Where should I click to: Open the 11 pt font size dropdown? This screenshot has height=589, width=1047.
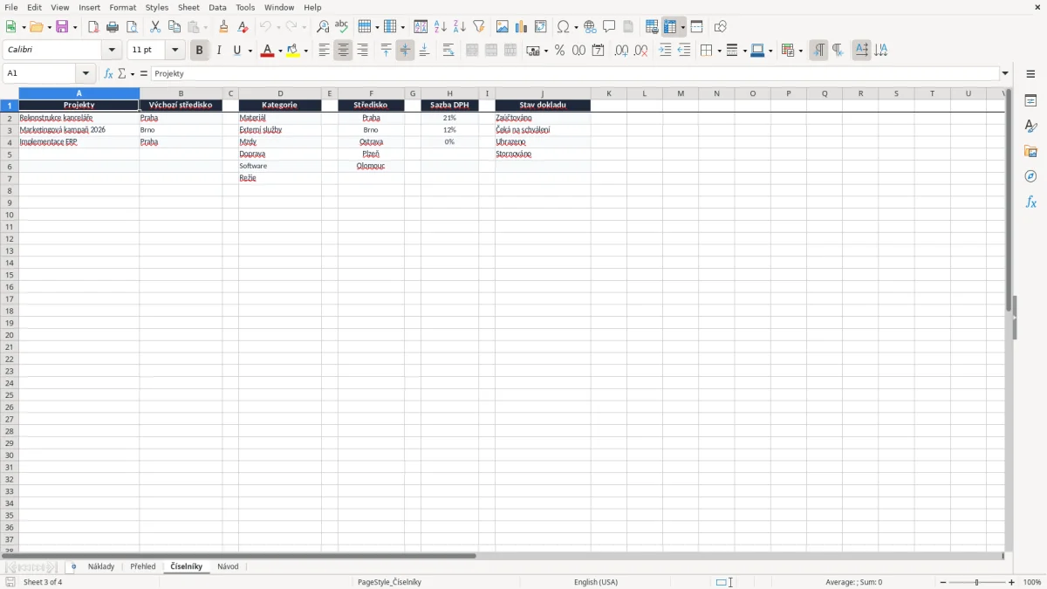click(x=174, y=51)
